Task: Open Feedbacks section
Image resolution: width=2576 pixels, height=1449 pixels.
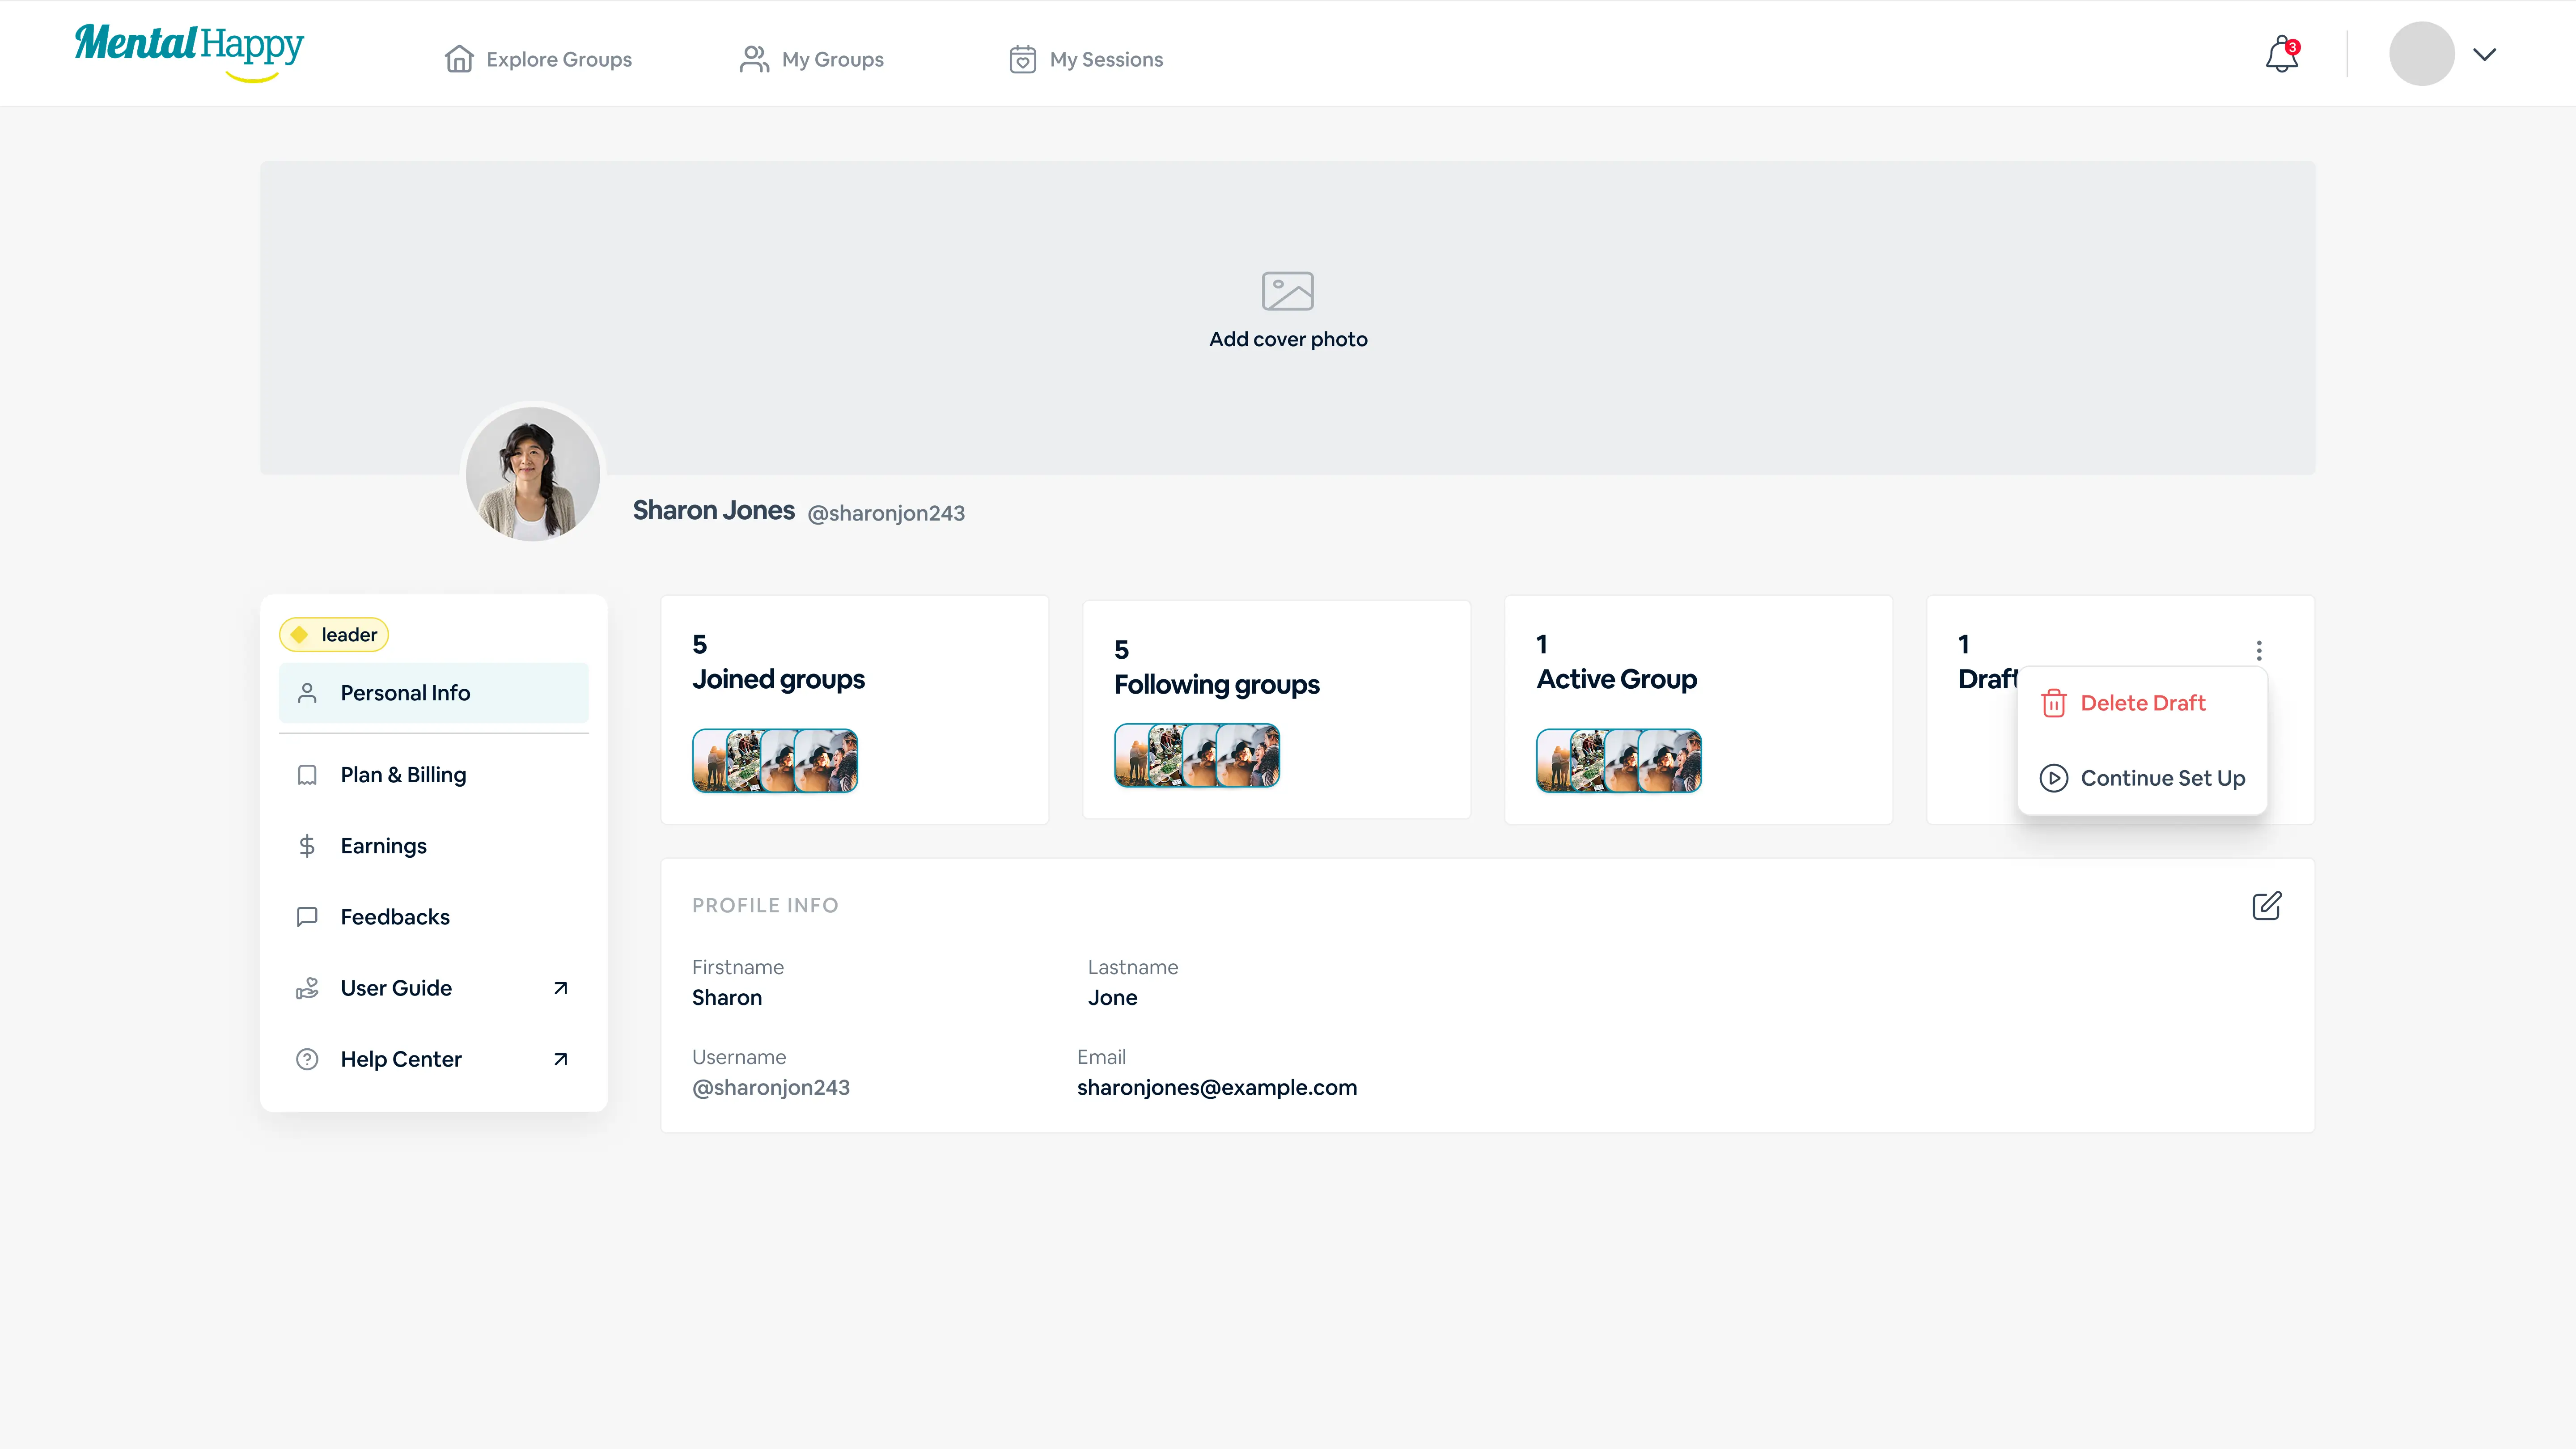Action: tap(434, 917)
